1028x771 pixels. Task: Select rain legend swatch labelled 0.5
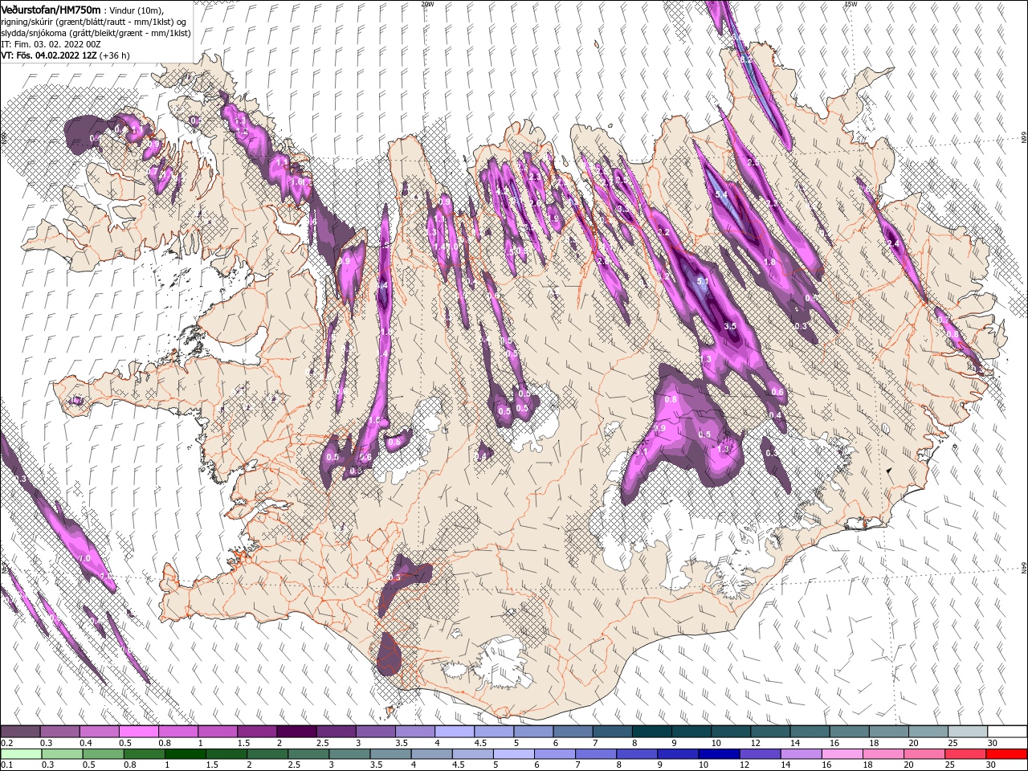103,754
